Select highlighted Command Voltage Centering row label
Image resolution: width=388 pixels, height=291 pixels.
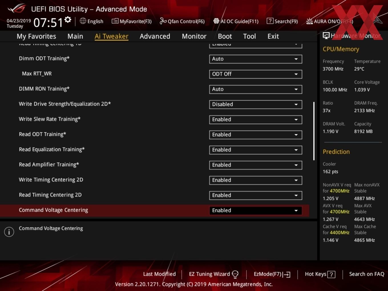[x=53, y=210]
